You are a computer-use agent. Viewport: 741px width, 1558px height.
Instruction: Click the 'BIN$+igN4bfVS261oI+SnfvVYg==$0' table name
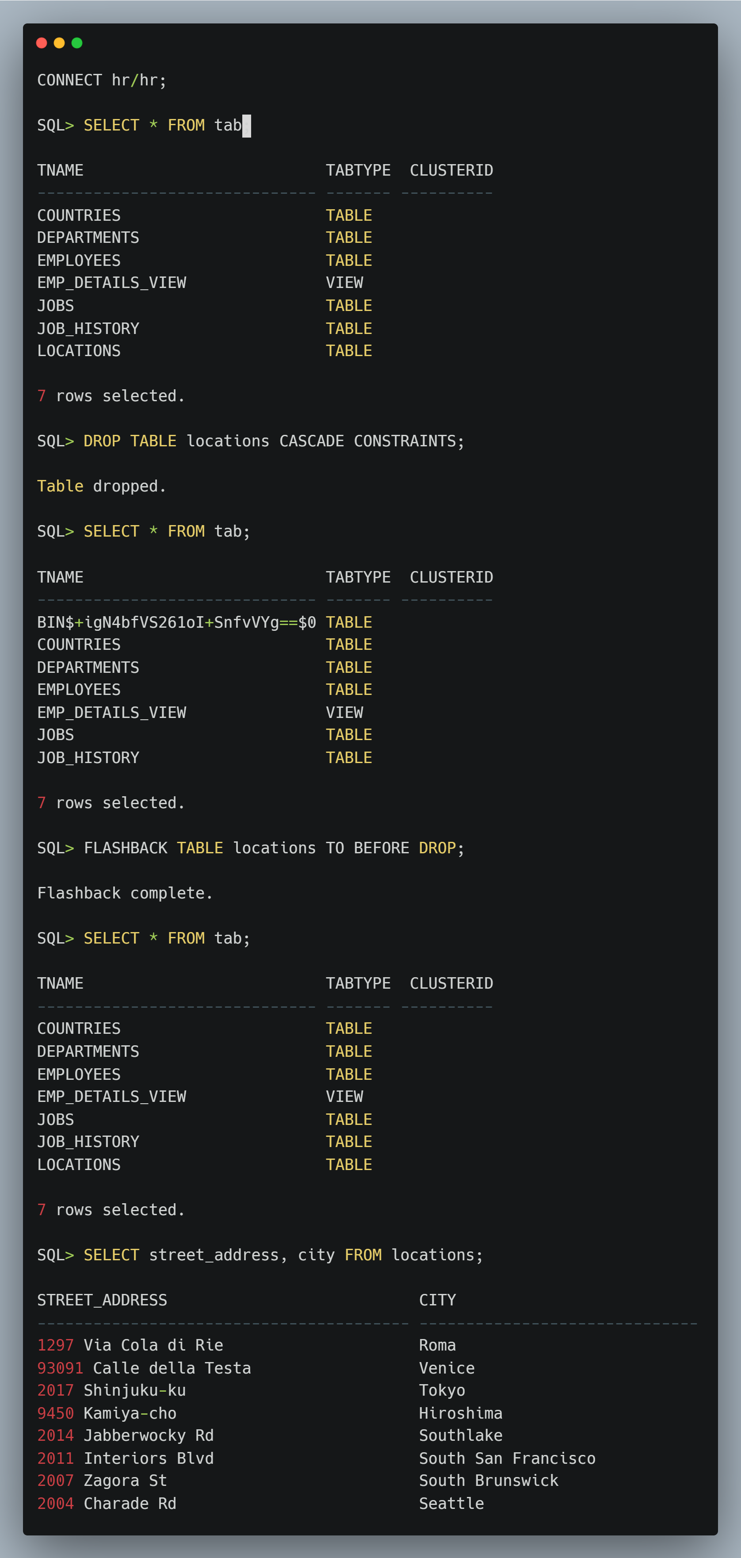coord(176,622)
